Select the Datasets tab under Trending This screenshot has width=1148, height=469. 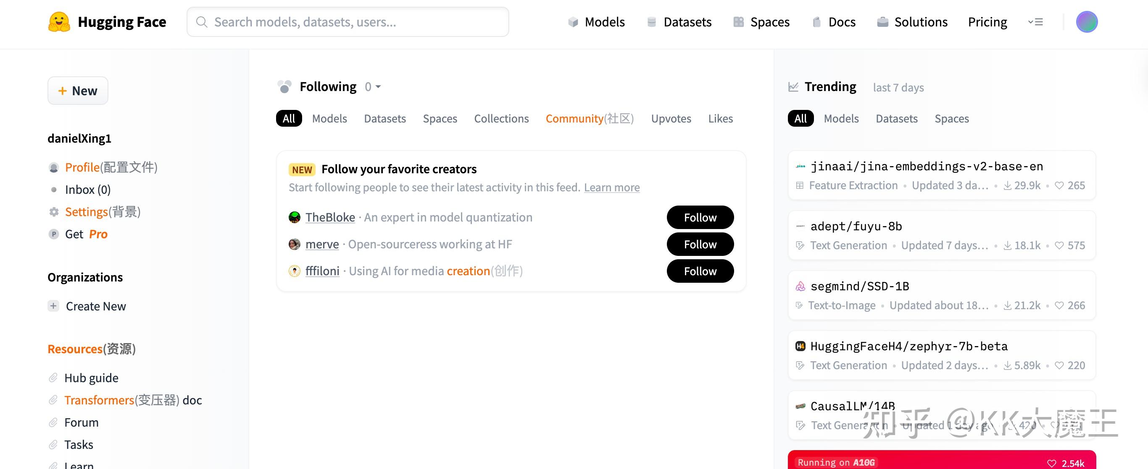coord(896,119)
